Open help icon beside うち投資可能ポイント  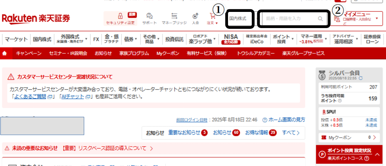coord(340,101)
